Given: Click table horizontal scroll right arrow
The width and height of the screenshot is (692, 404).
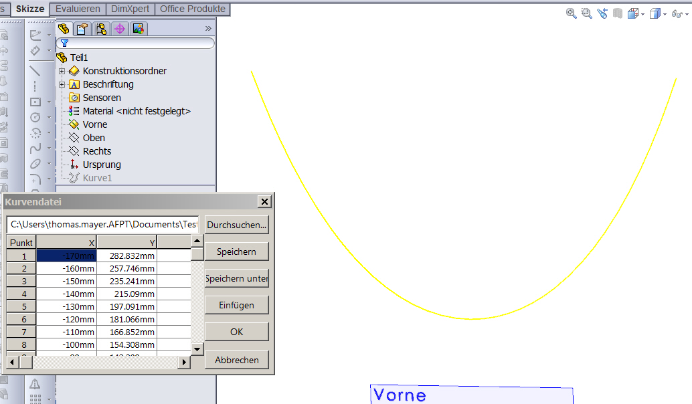Looking at the screenshot, I should [184, 362].
